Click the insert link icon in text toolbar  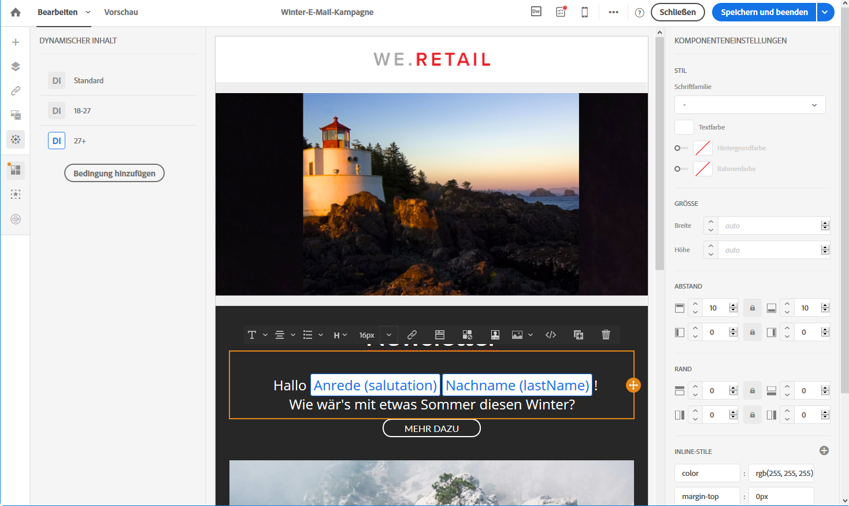pyautogui.click(x=412, y=335)
